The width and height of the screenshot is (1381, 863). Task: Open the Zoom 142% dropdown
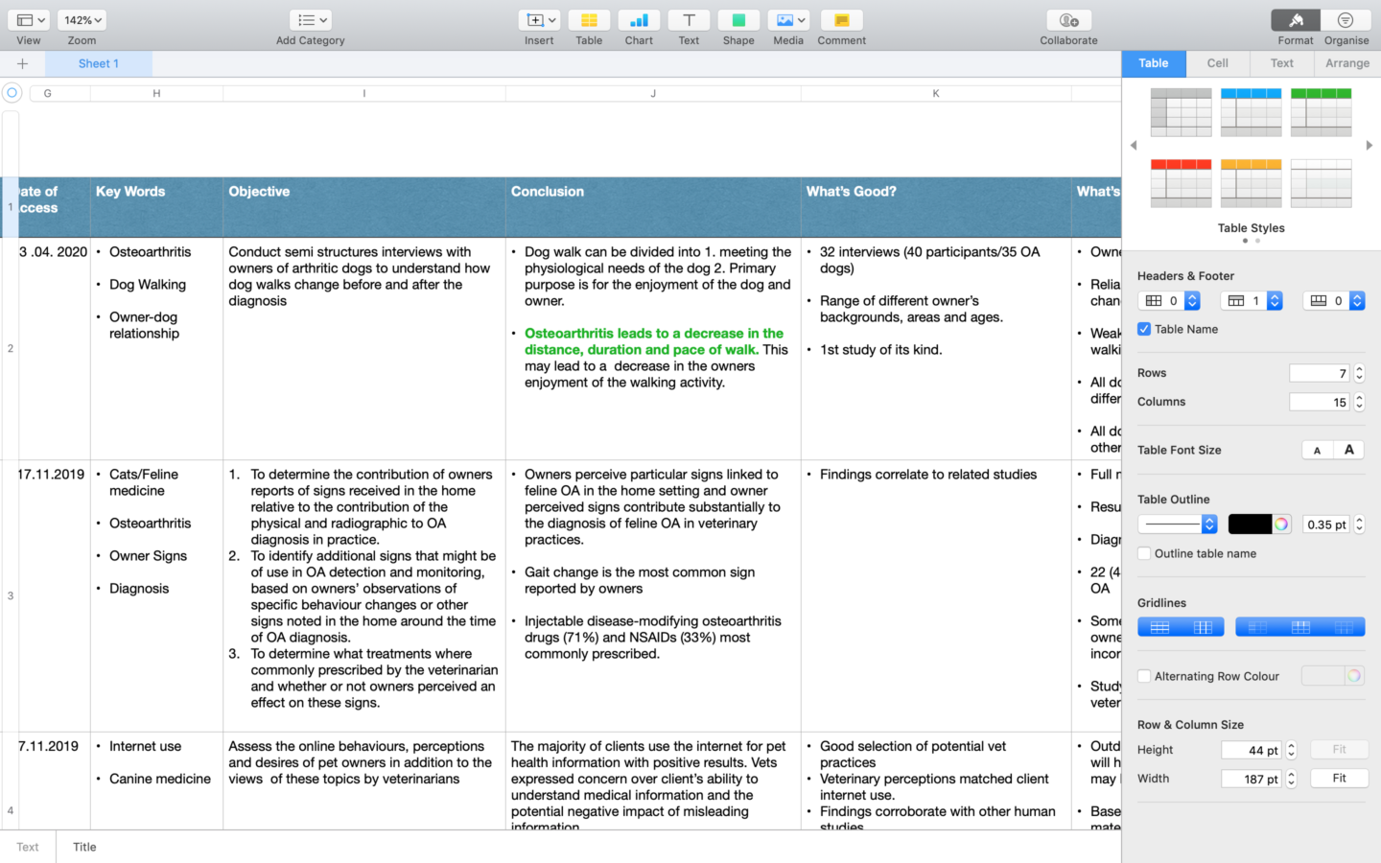[x=82, y=20]
